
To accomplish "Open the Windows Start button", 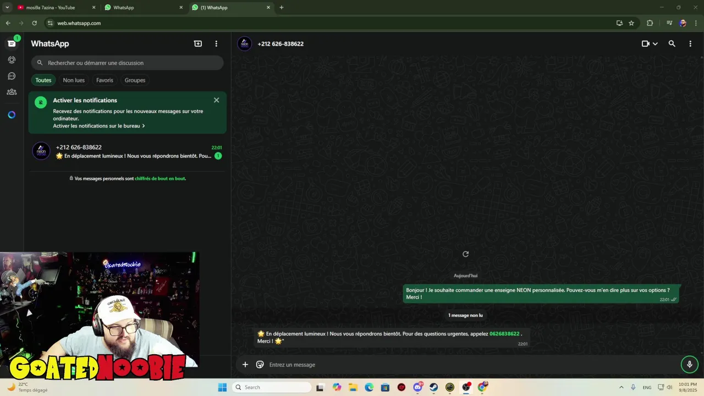I will click(x=222, y=387).
